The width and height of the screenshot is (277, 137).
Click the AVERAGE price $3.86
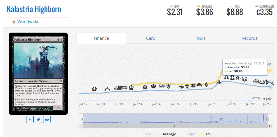coord(204,12)
